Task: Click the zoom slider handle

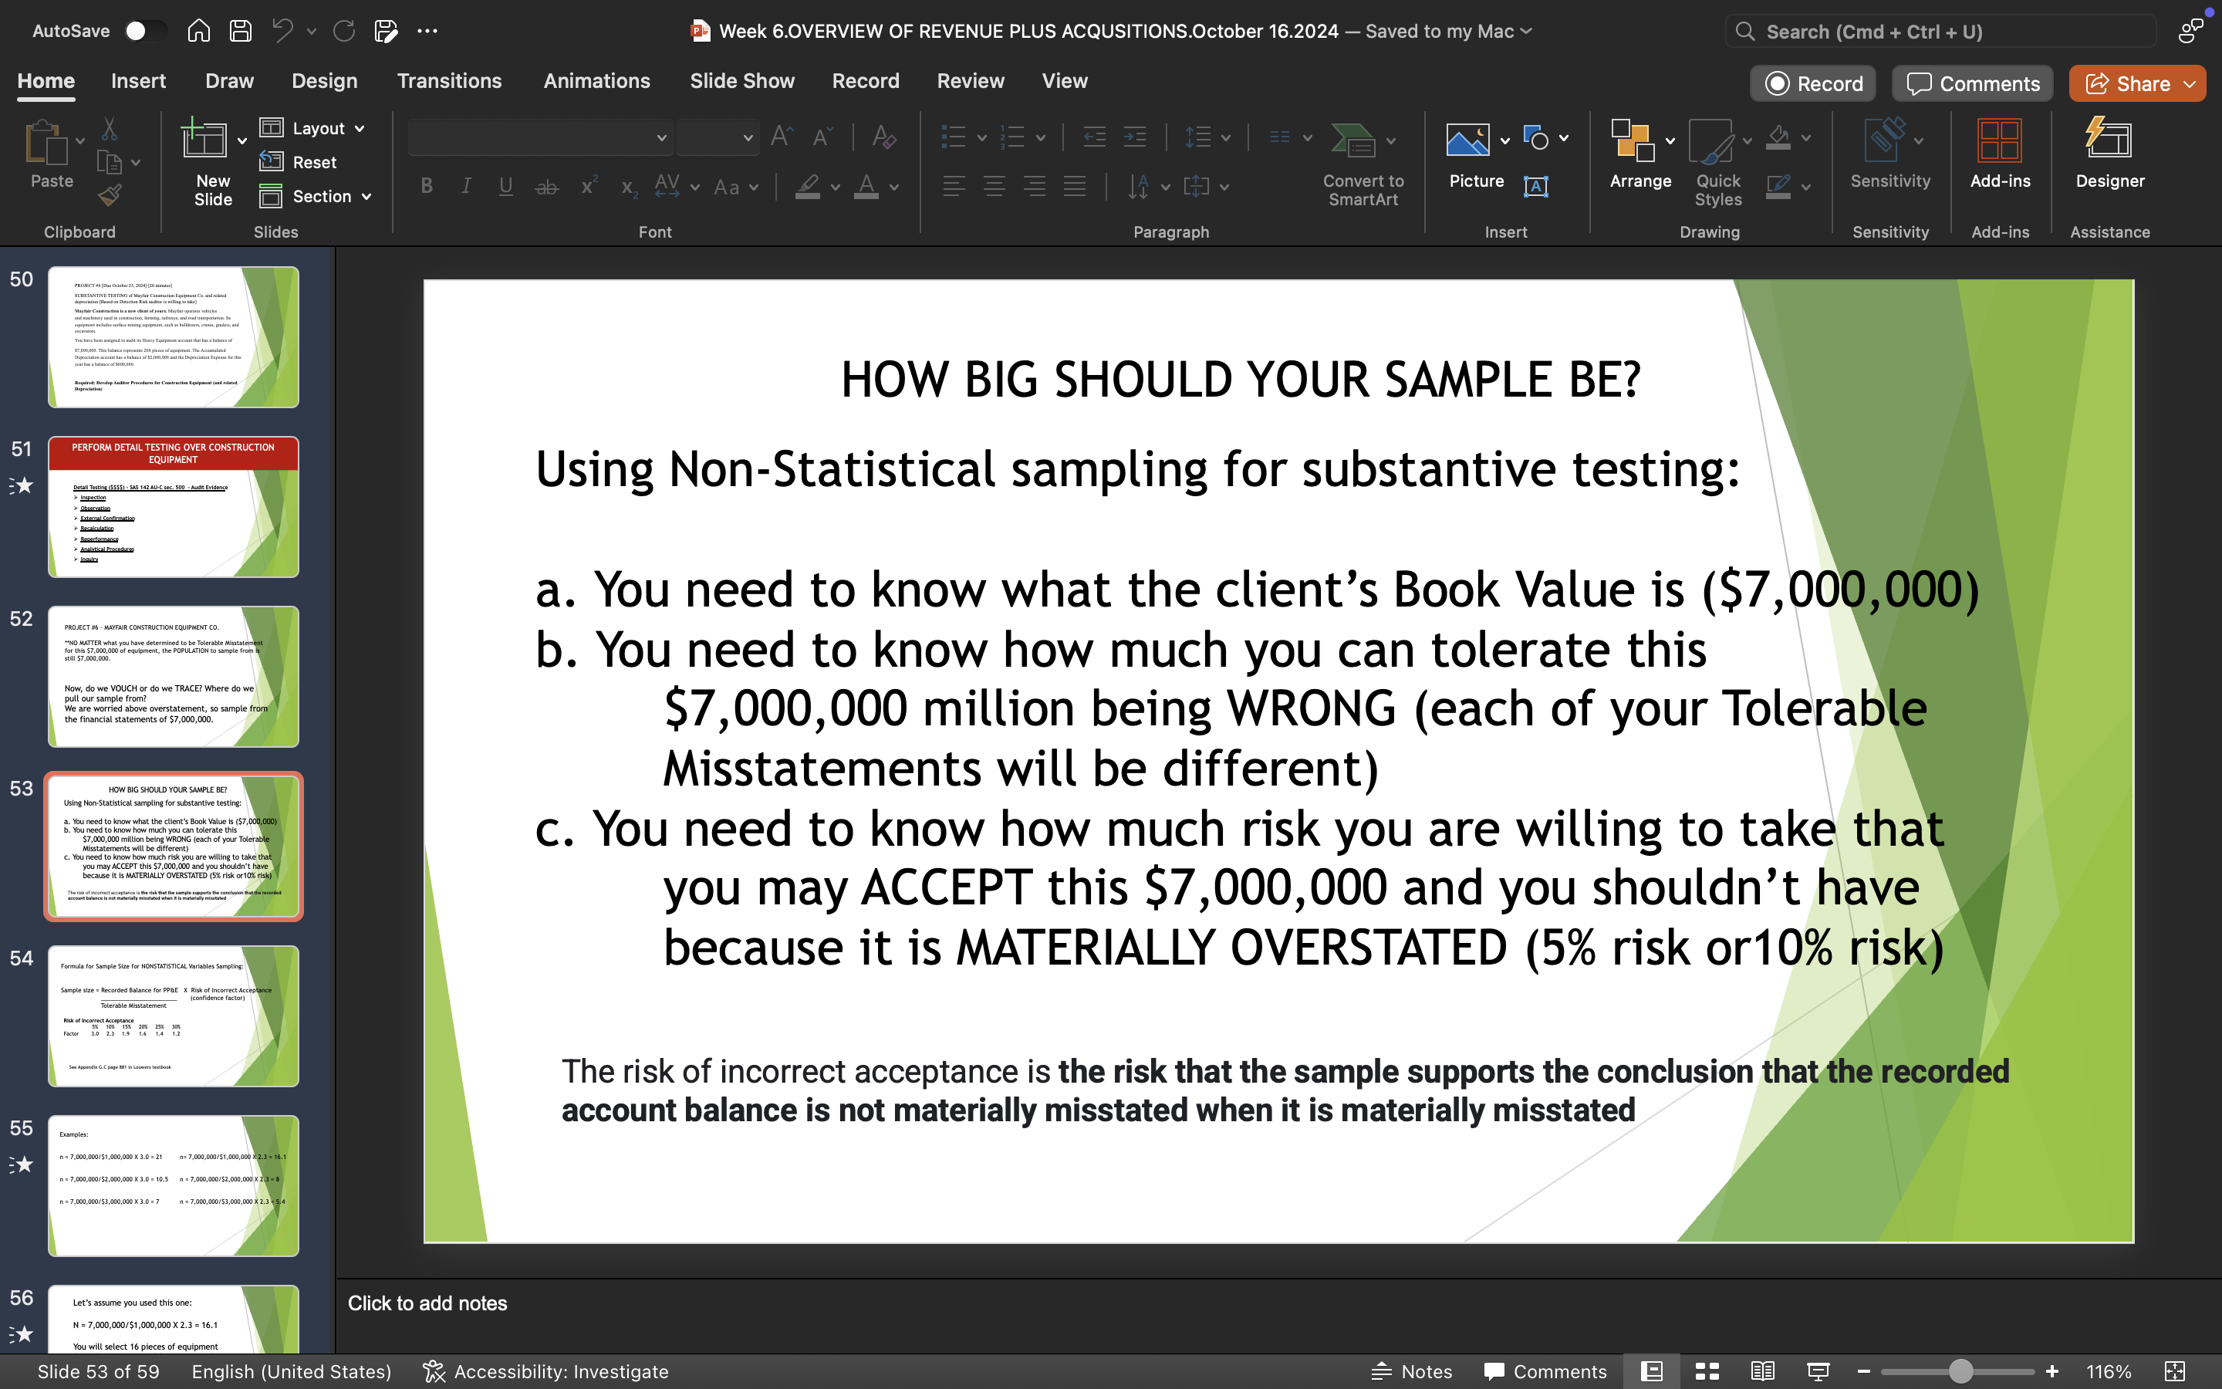Action: click(1960, 1370)
